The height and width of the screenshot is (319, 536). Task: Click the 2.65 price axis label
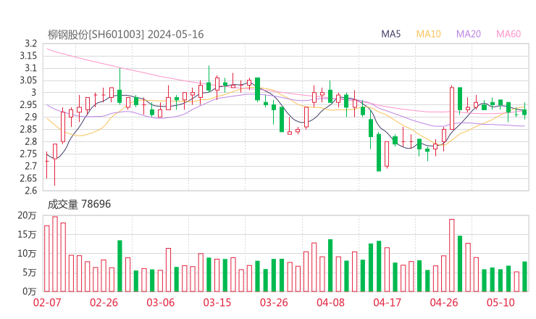tap(28, 178)
